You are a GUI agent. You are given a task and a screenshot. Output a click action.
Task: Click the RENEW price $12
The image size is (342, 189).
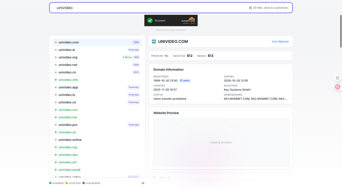coord(211,56)
